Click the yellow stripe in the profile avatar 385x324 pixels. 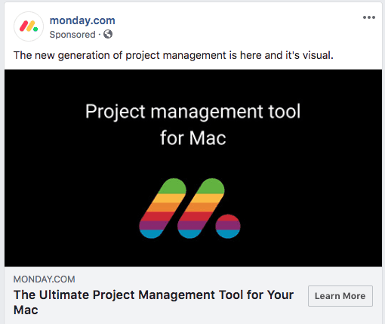pos(31,26)
